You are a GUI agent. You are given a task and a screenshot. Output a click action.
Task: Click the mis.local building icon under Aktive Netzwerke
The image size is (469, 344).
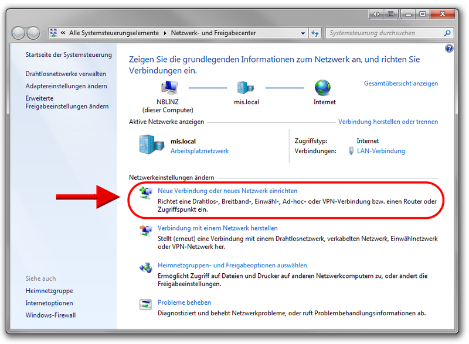150,145
